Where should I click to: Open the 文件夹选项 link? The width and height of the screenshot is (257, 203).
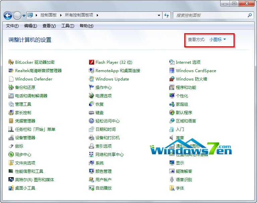[x=25, y=163]
